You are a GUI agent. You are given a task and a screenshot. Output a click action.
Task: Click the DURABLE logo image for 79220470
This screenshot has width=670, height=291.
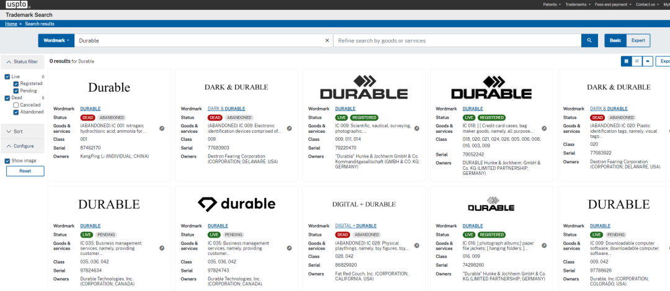[364, 87]
